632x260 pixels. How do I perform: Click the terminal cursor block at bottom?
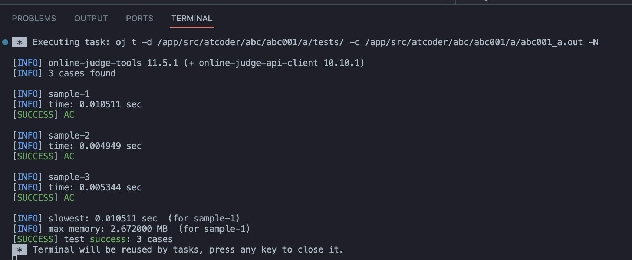click(14, 257)
